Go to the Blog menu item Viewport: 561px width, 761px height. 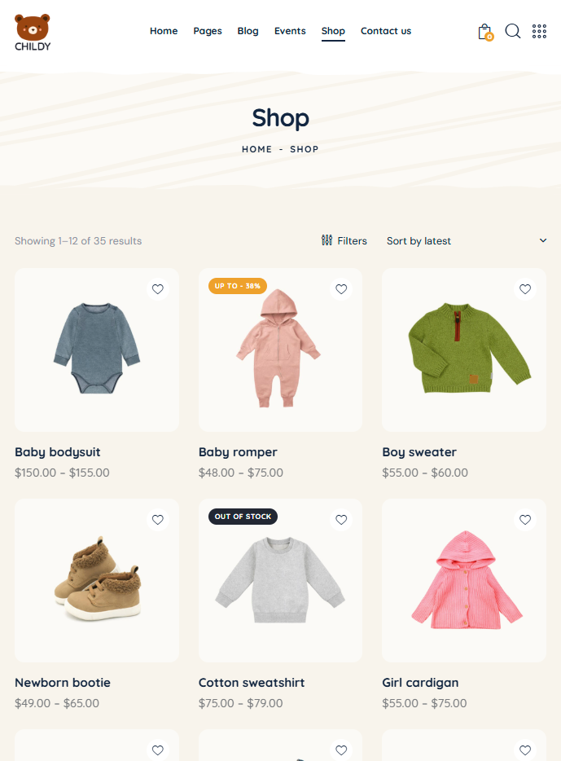(x=248, y=31)
